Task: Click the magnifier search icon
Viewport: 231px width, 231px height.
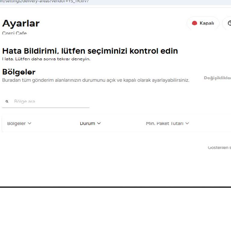Action: (7, 101)
